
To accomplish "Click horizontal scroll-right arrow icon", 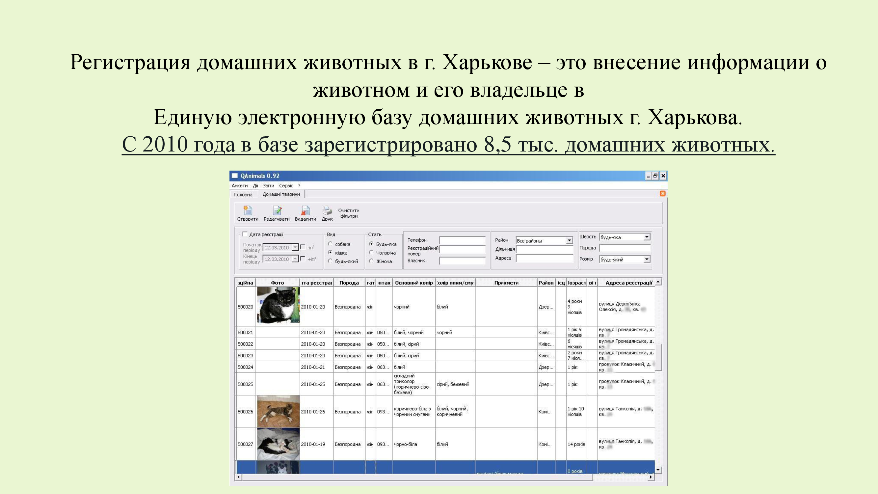I will (651, 477).
